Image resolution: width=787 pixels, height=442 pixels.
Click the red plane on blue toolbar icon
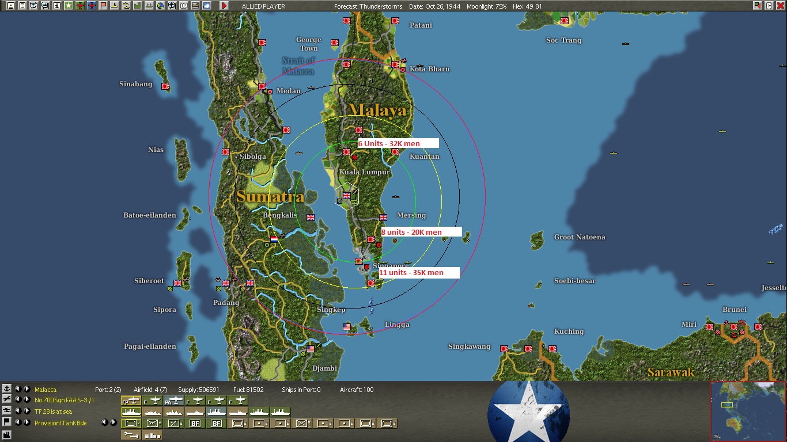click(92, 6)
